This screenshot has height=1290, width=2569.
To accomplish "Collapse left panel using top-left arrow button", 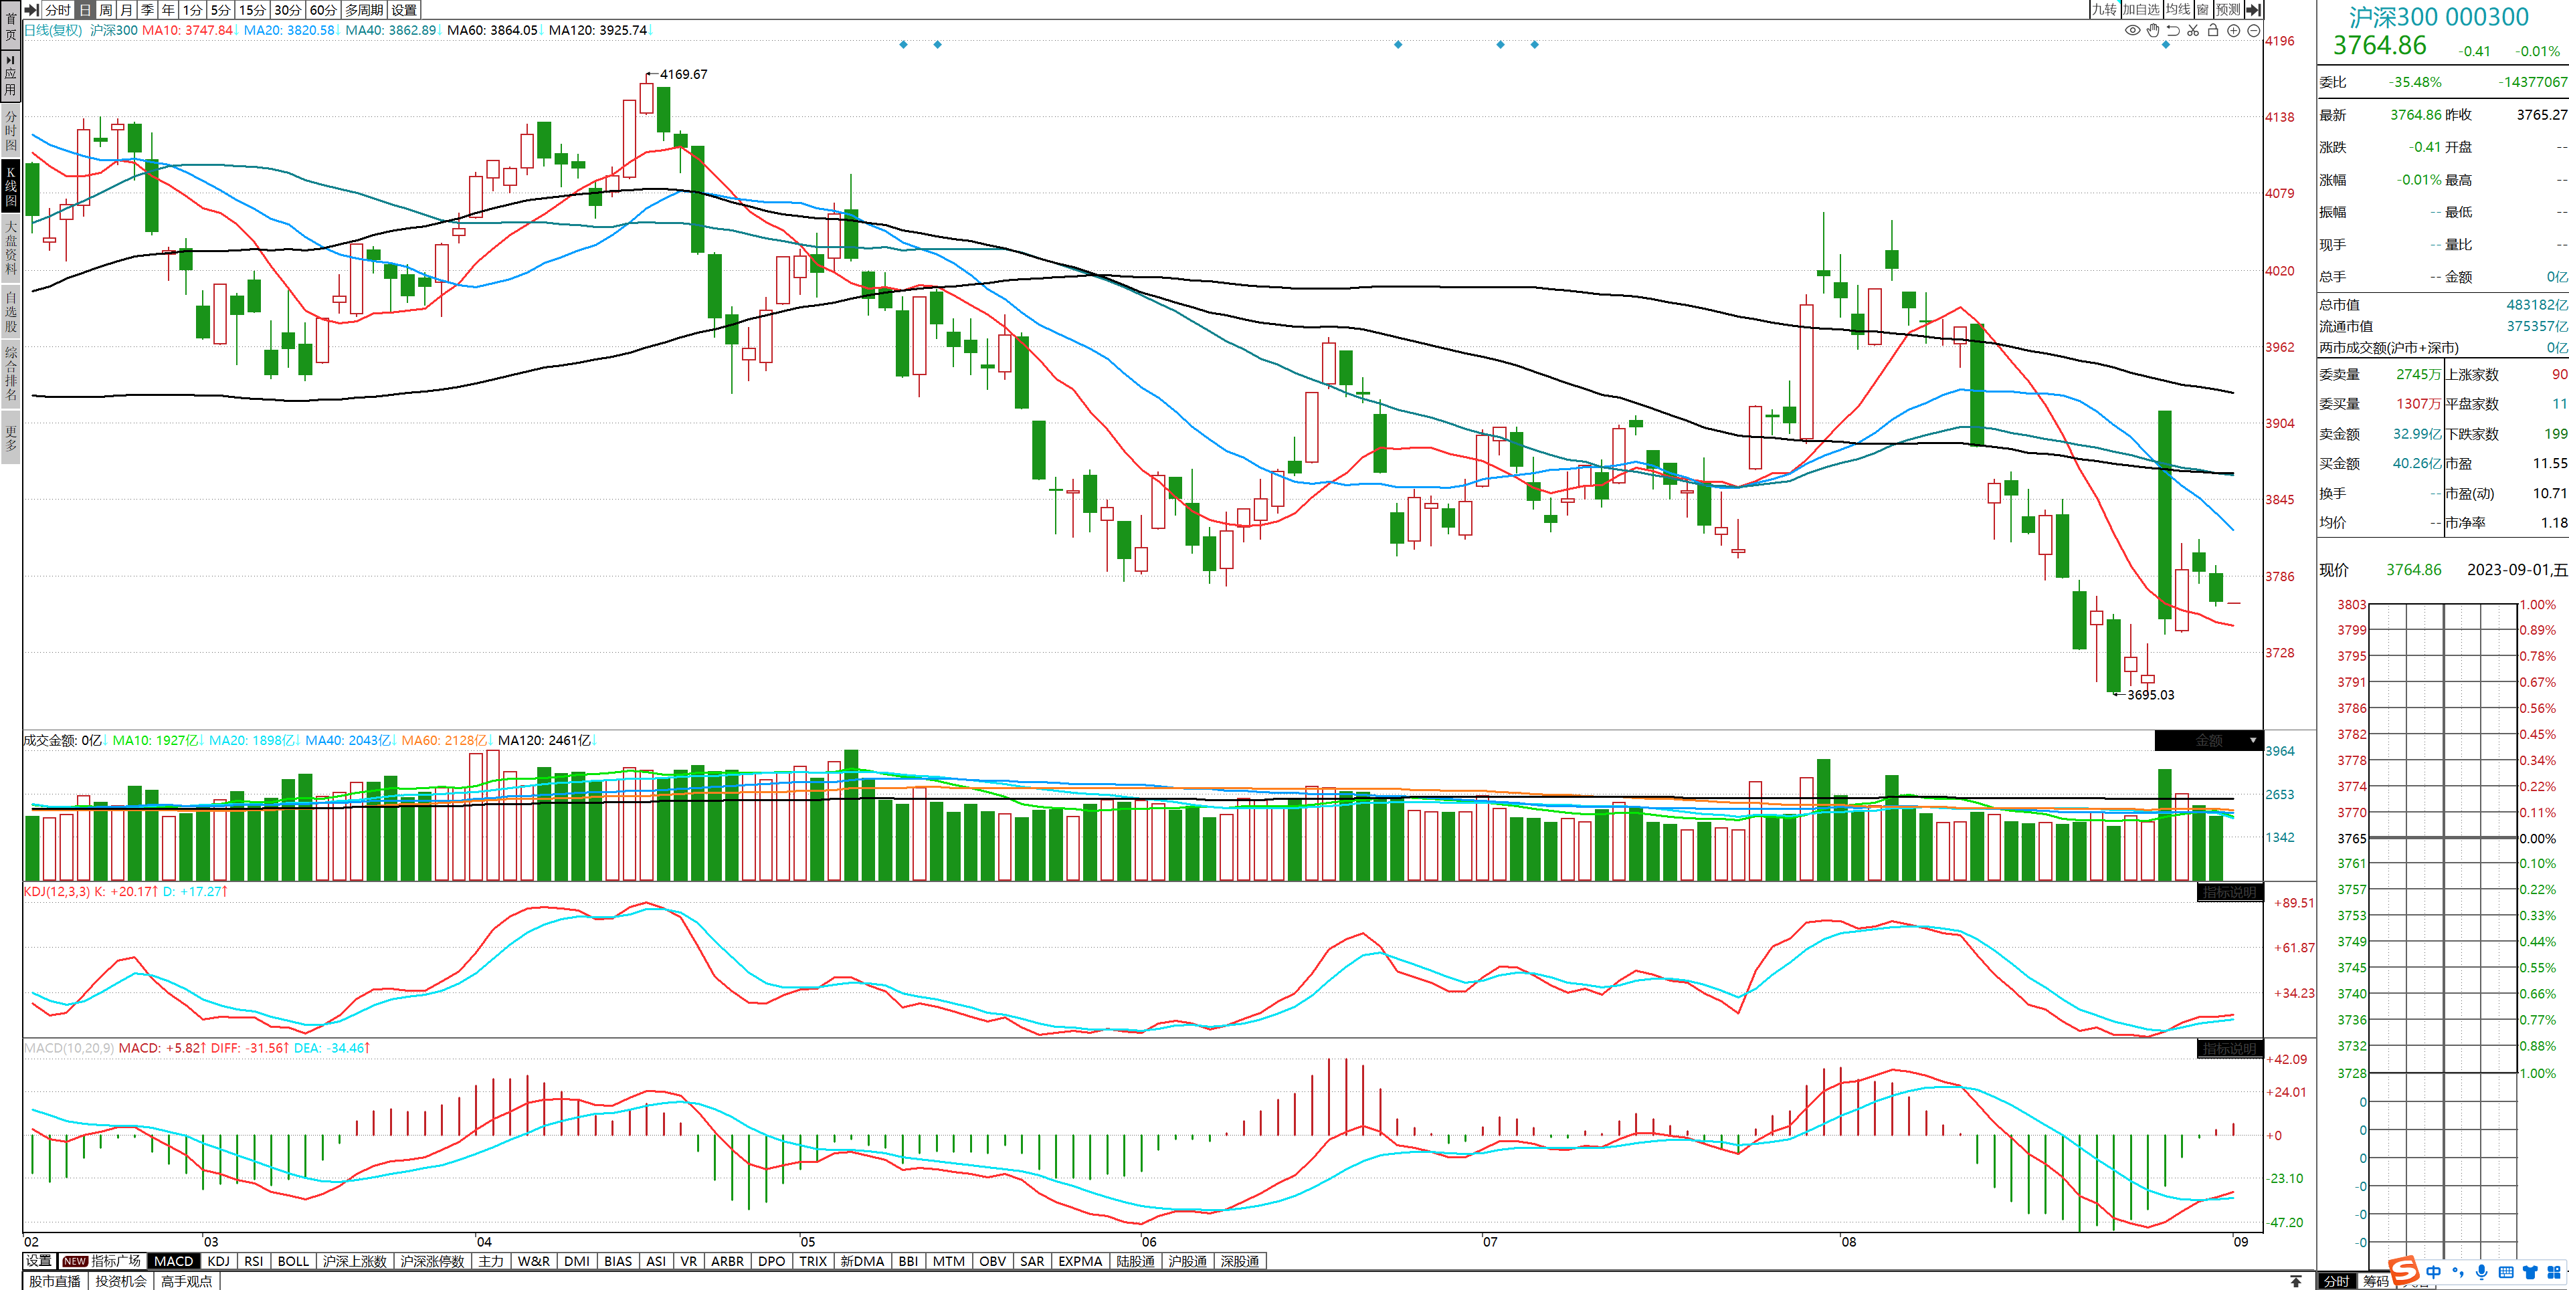I will coord(31,9).
